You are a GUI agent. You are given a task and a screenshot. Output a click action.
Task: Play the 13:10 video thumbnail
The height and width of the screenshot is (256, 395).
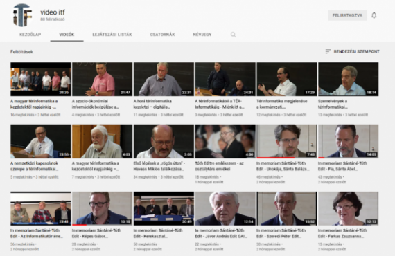103,208
